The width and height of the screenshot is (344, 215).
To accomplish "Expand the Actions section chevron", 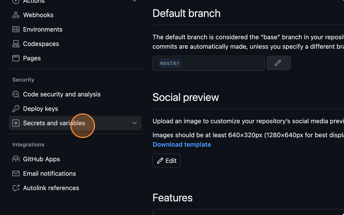I will click(x=134, y=1).
